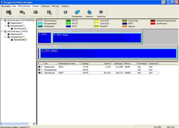Click the 78.6 МБ status bar entry
This screenshot has width=179, height=128.
[157, 127]
